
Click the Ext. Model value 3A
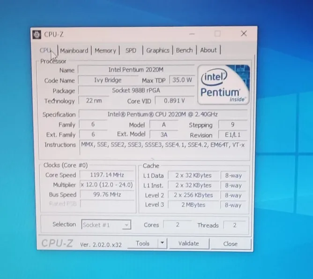click(164, 135)
